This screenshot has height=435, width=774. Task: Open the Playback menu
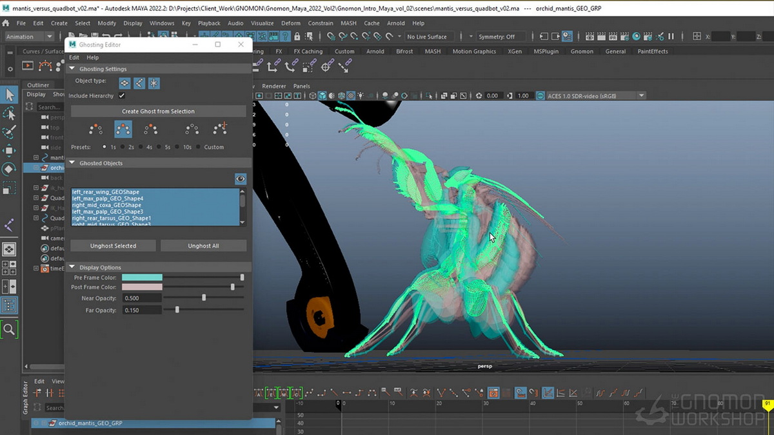point(209,23)
